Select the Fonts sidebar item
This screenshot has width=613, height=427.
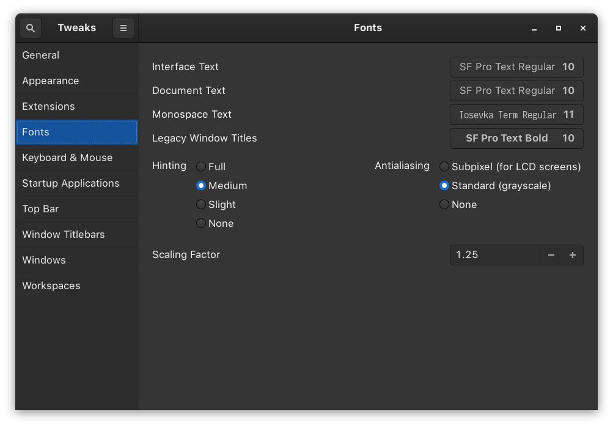[x=77, y=132]
